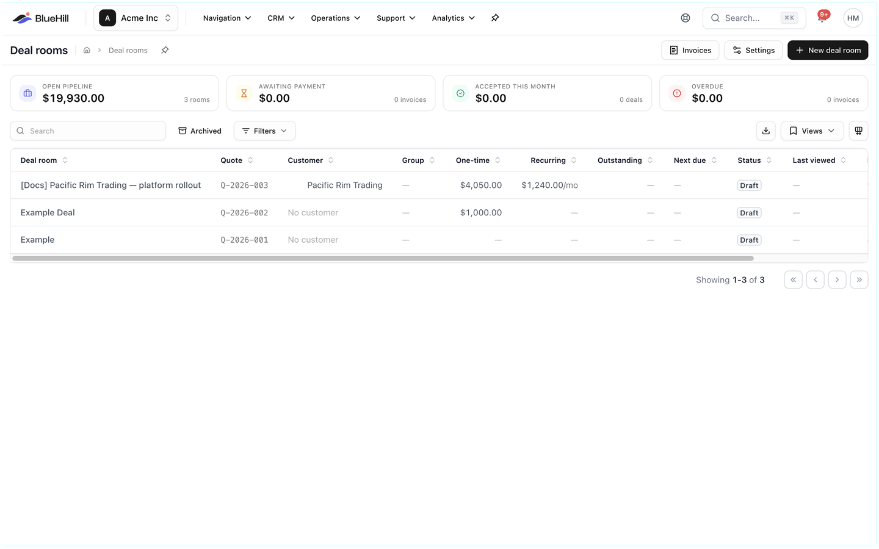Screen dimensions: 879x549
Task: Open the CRM menu
Action: [281, 18]
